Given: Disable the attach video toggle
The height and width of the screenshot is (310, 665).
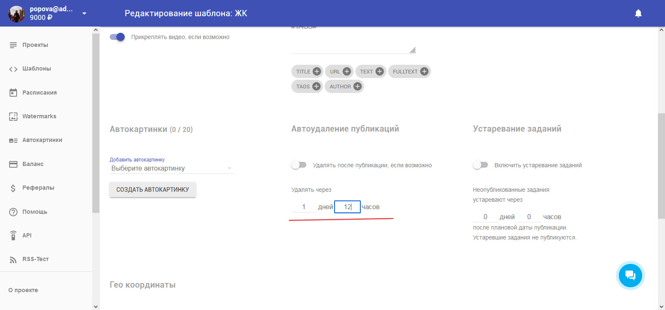Looking at the screenshot, I should click(117, 37).
